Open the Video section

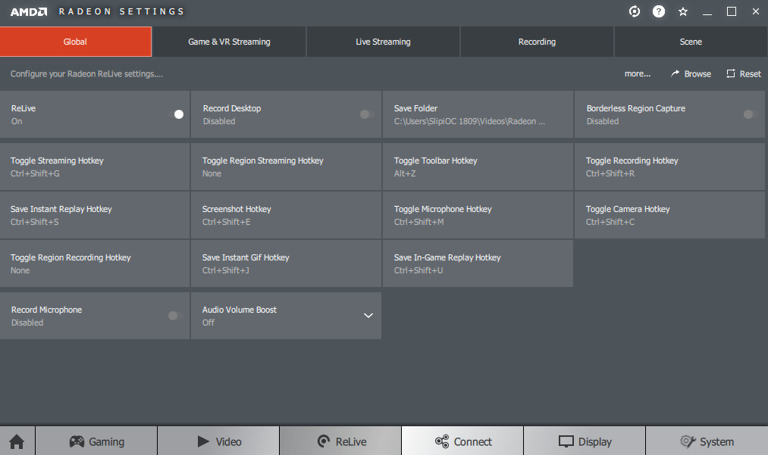[218, 441]
